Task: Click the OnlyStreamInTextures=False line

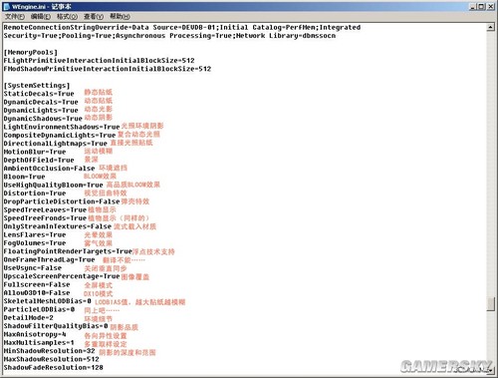Action: click(x=58, y=226)
